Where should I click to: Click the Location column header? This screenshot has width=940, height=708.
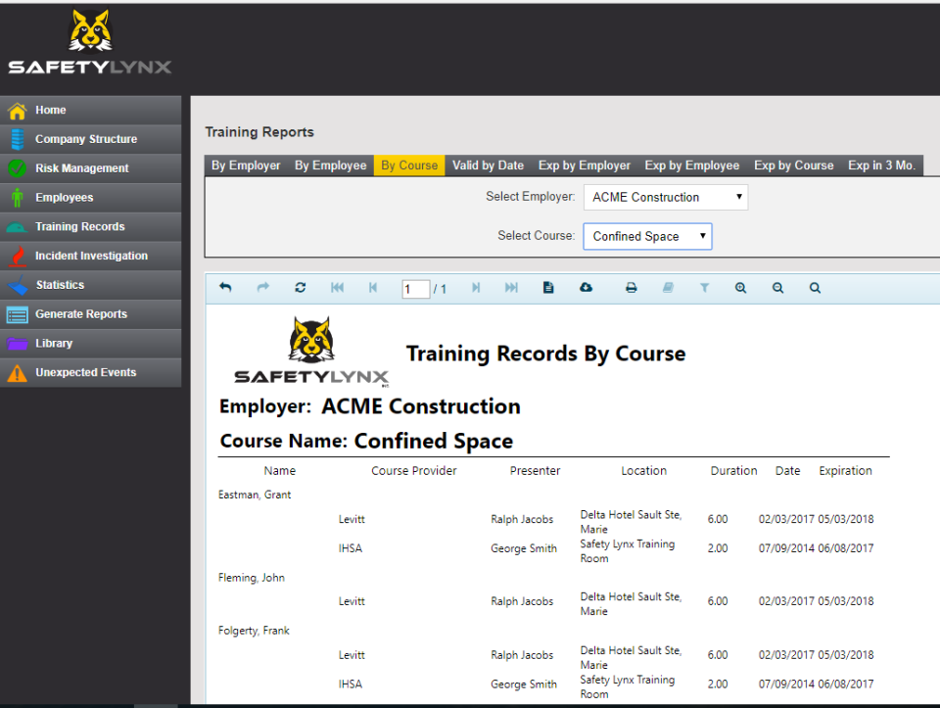[644, 471]
